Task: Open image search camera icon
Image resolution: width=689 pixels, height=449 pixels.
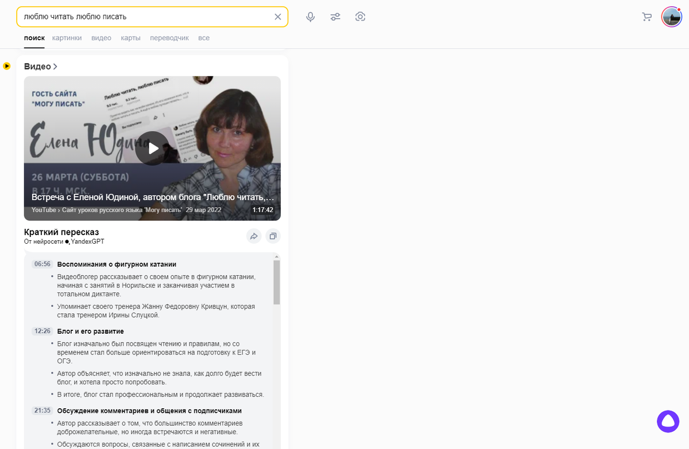Action: pyautogui.click(x=360, y=17)
